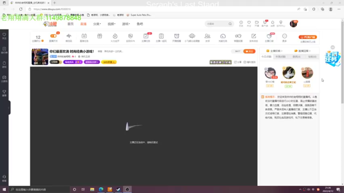Open the customer service headset icon in the left sidebar
The height and width of the screenshot is (193, 344).
tap(4, 178)
